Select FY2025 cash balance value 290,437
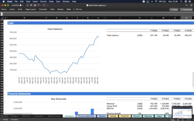This screenshot has height=121, width=194. [x=188, y=35]
